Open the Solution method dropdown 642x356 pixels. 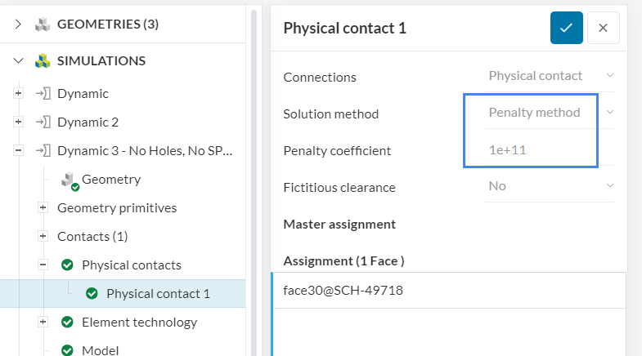(x=550, y=113)
